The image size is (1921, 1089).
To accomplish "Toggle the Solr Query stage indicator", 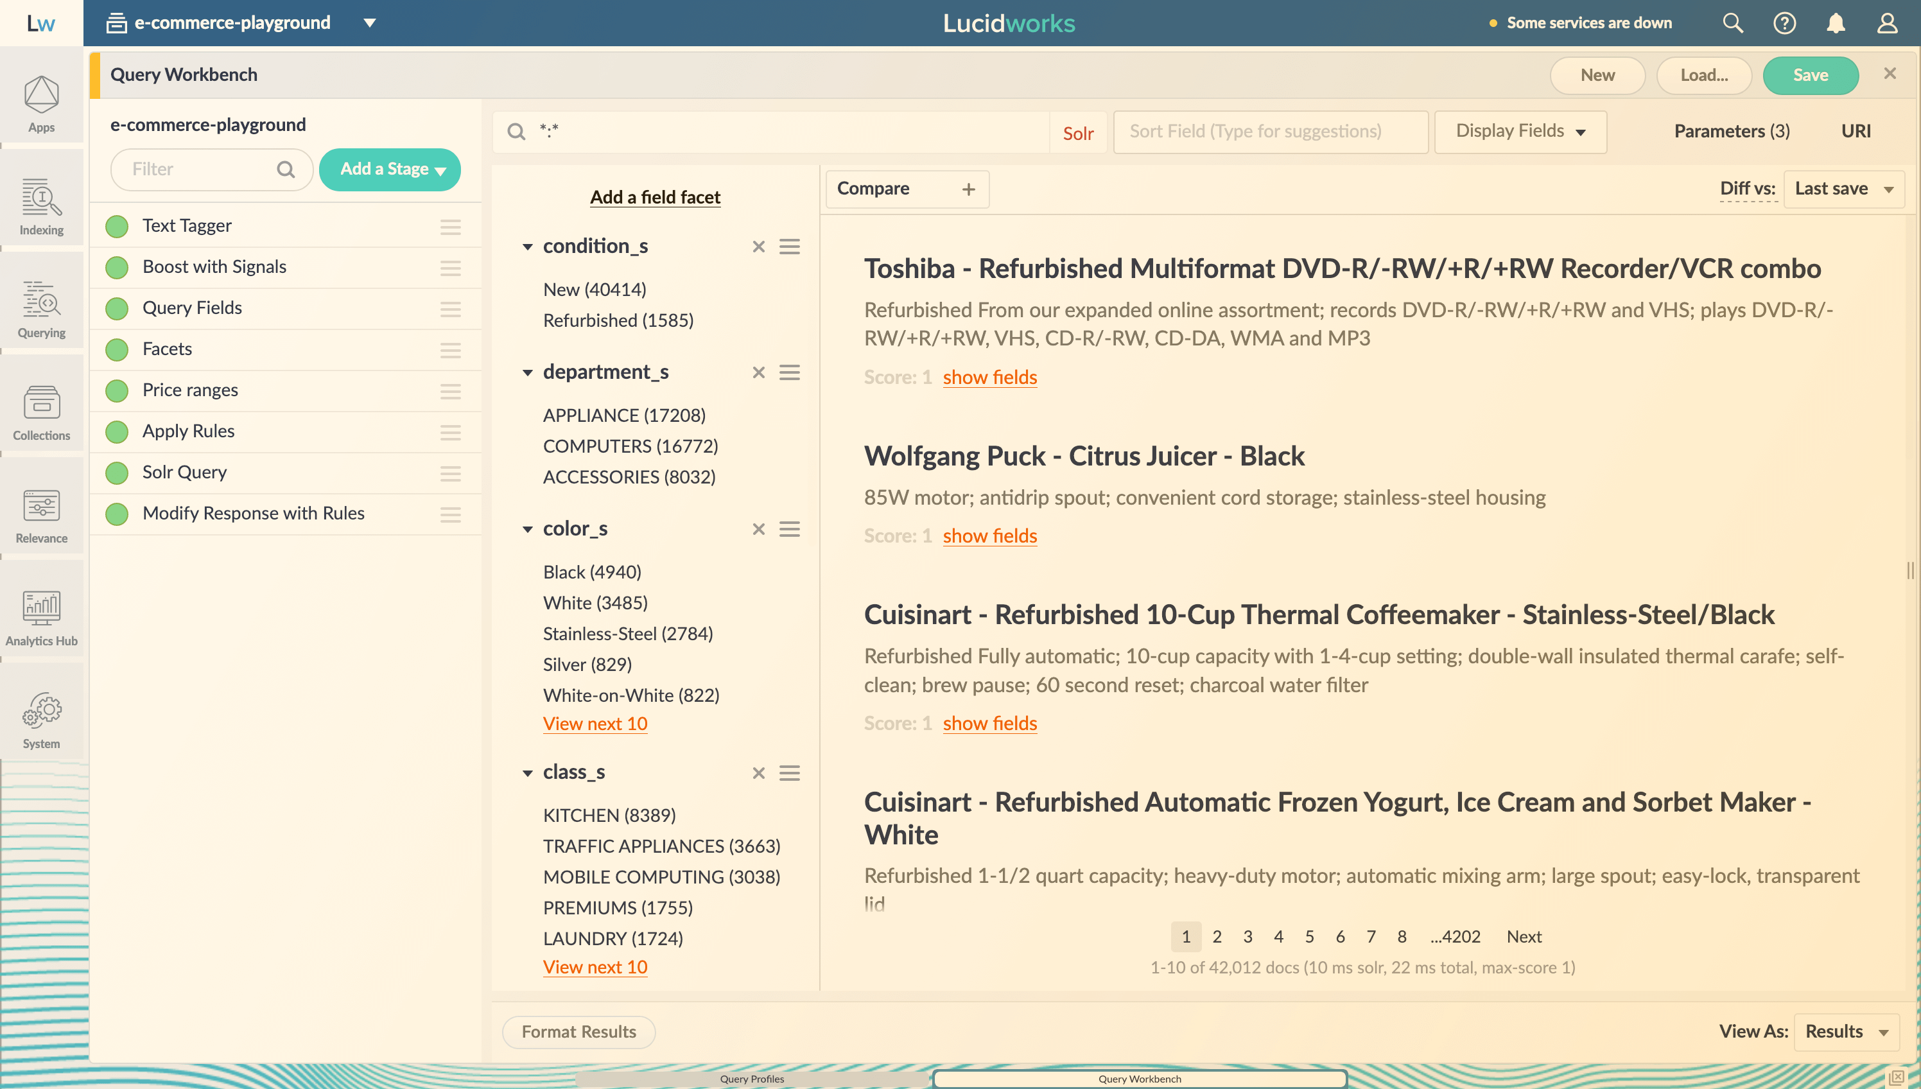I will tap(117, 473).
